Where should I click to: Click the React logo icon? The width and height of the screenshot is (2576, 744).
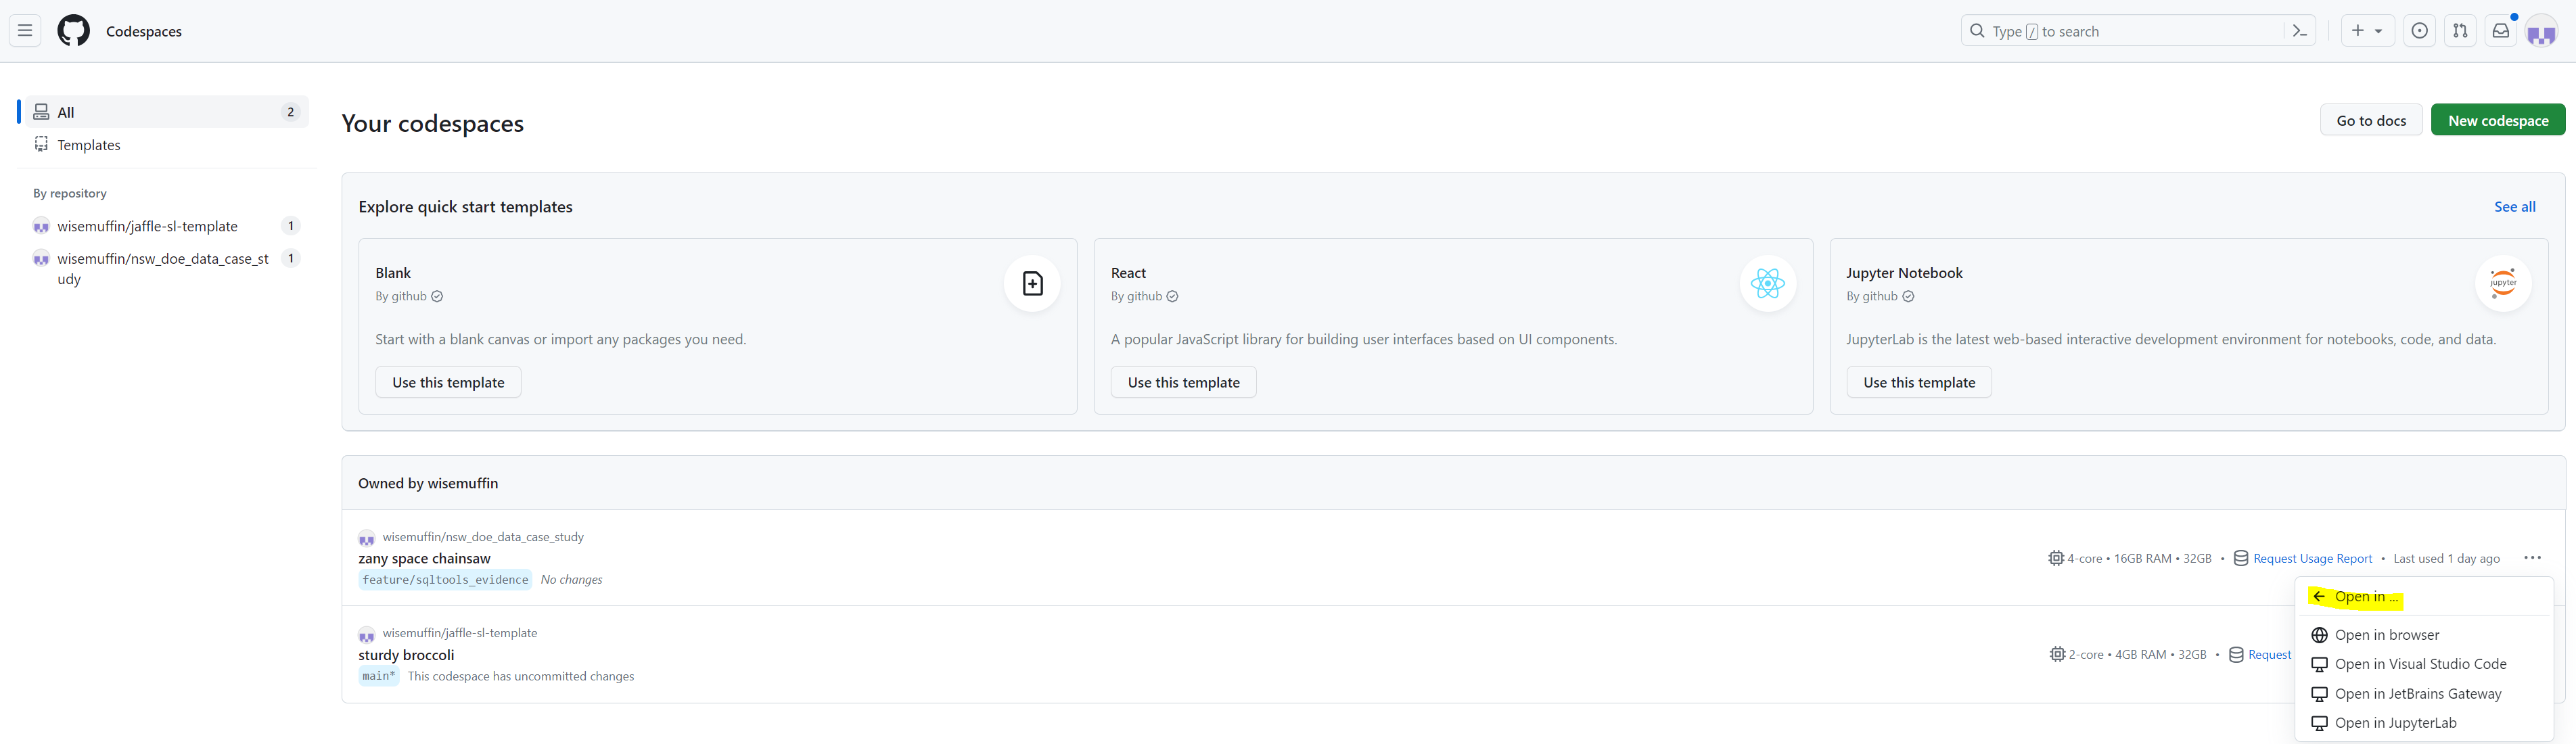tap(1768, 284)
